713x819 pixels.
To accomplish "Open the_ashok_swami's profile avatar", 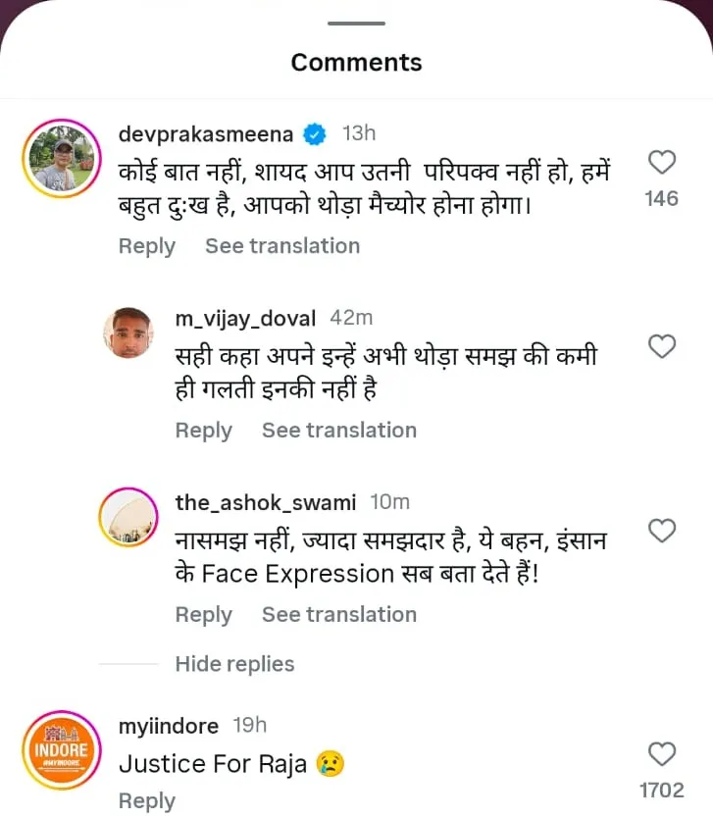I will point(127,517).
